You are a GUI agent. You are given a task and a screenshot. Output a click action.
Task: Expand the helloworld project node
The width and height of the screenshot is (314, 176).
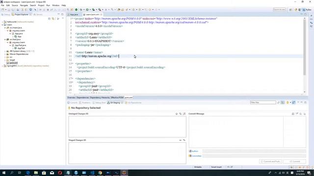(x=2, y=22)
